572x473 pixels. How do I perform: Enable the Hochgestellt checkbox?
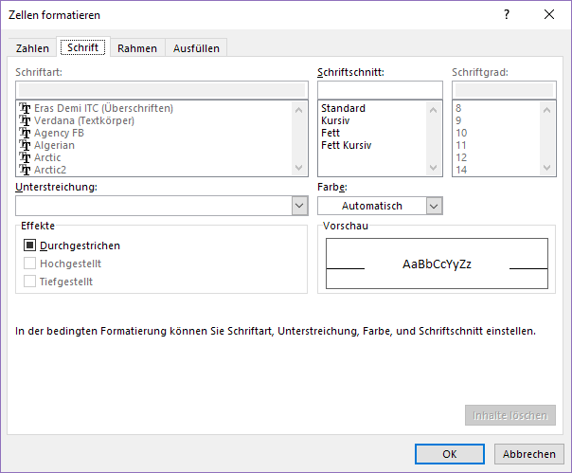29,264
